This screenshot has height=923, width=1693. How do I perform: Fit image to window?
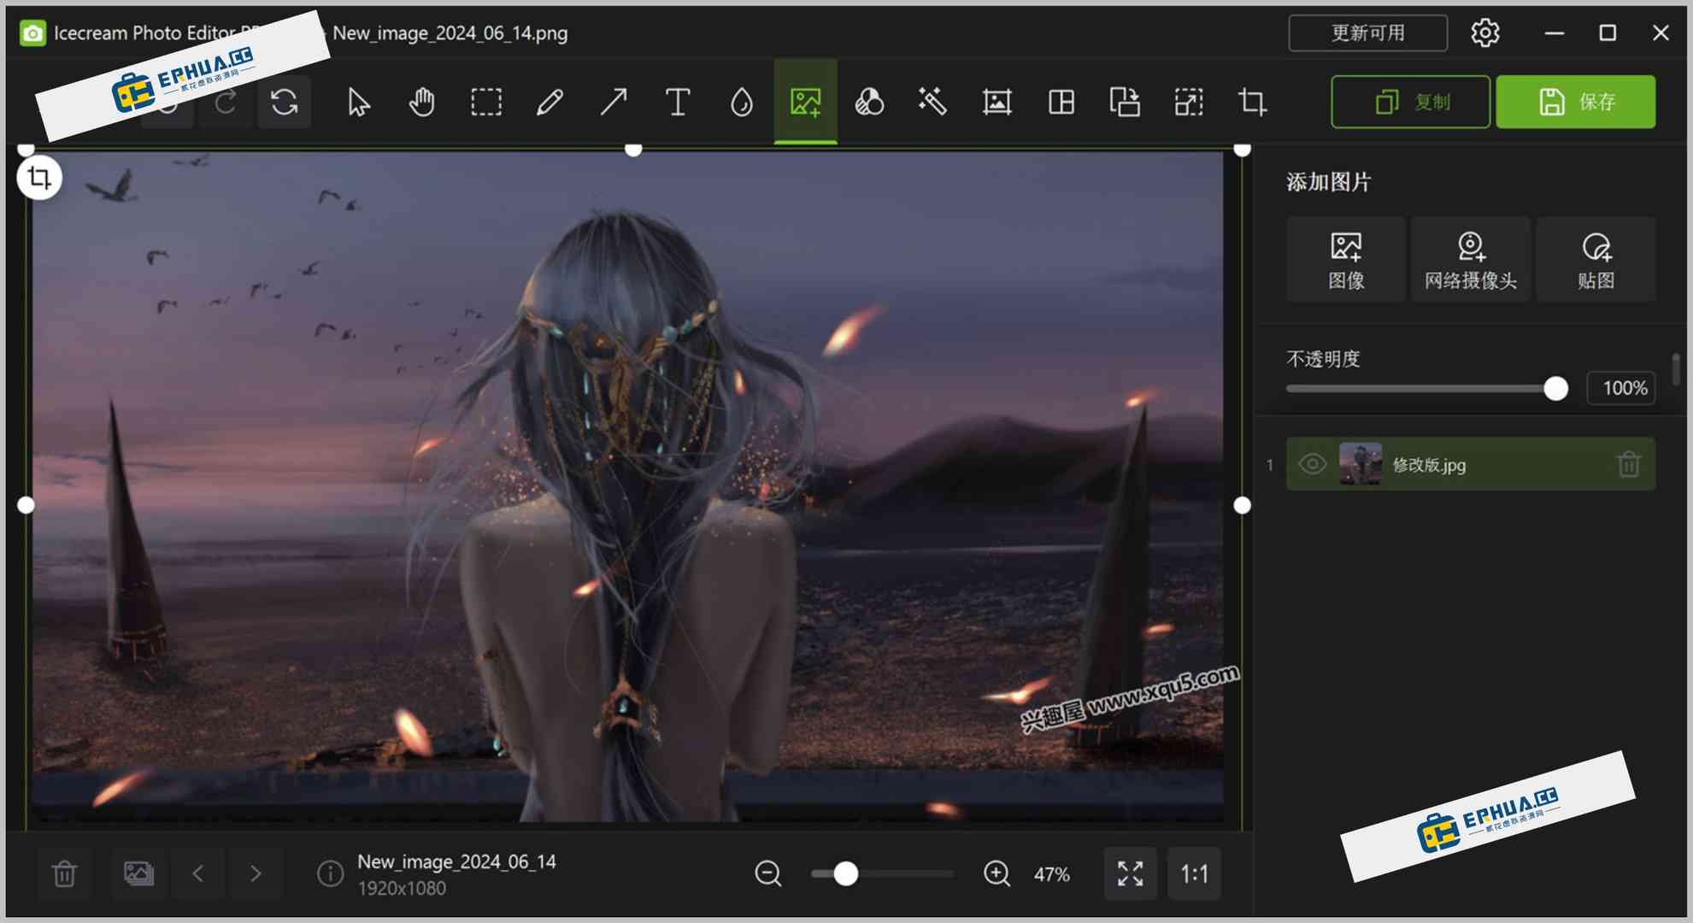click(x=1130, y=873)
